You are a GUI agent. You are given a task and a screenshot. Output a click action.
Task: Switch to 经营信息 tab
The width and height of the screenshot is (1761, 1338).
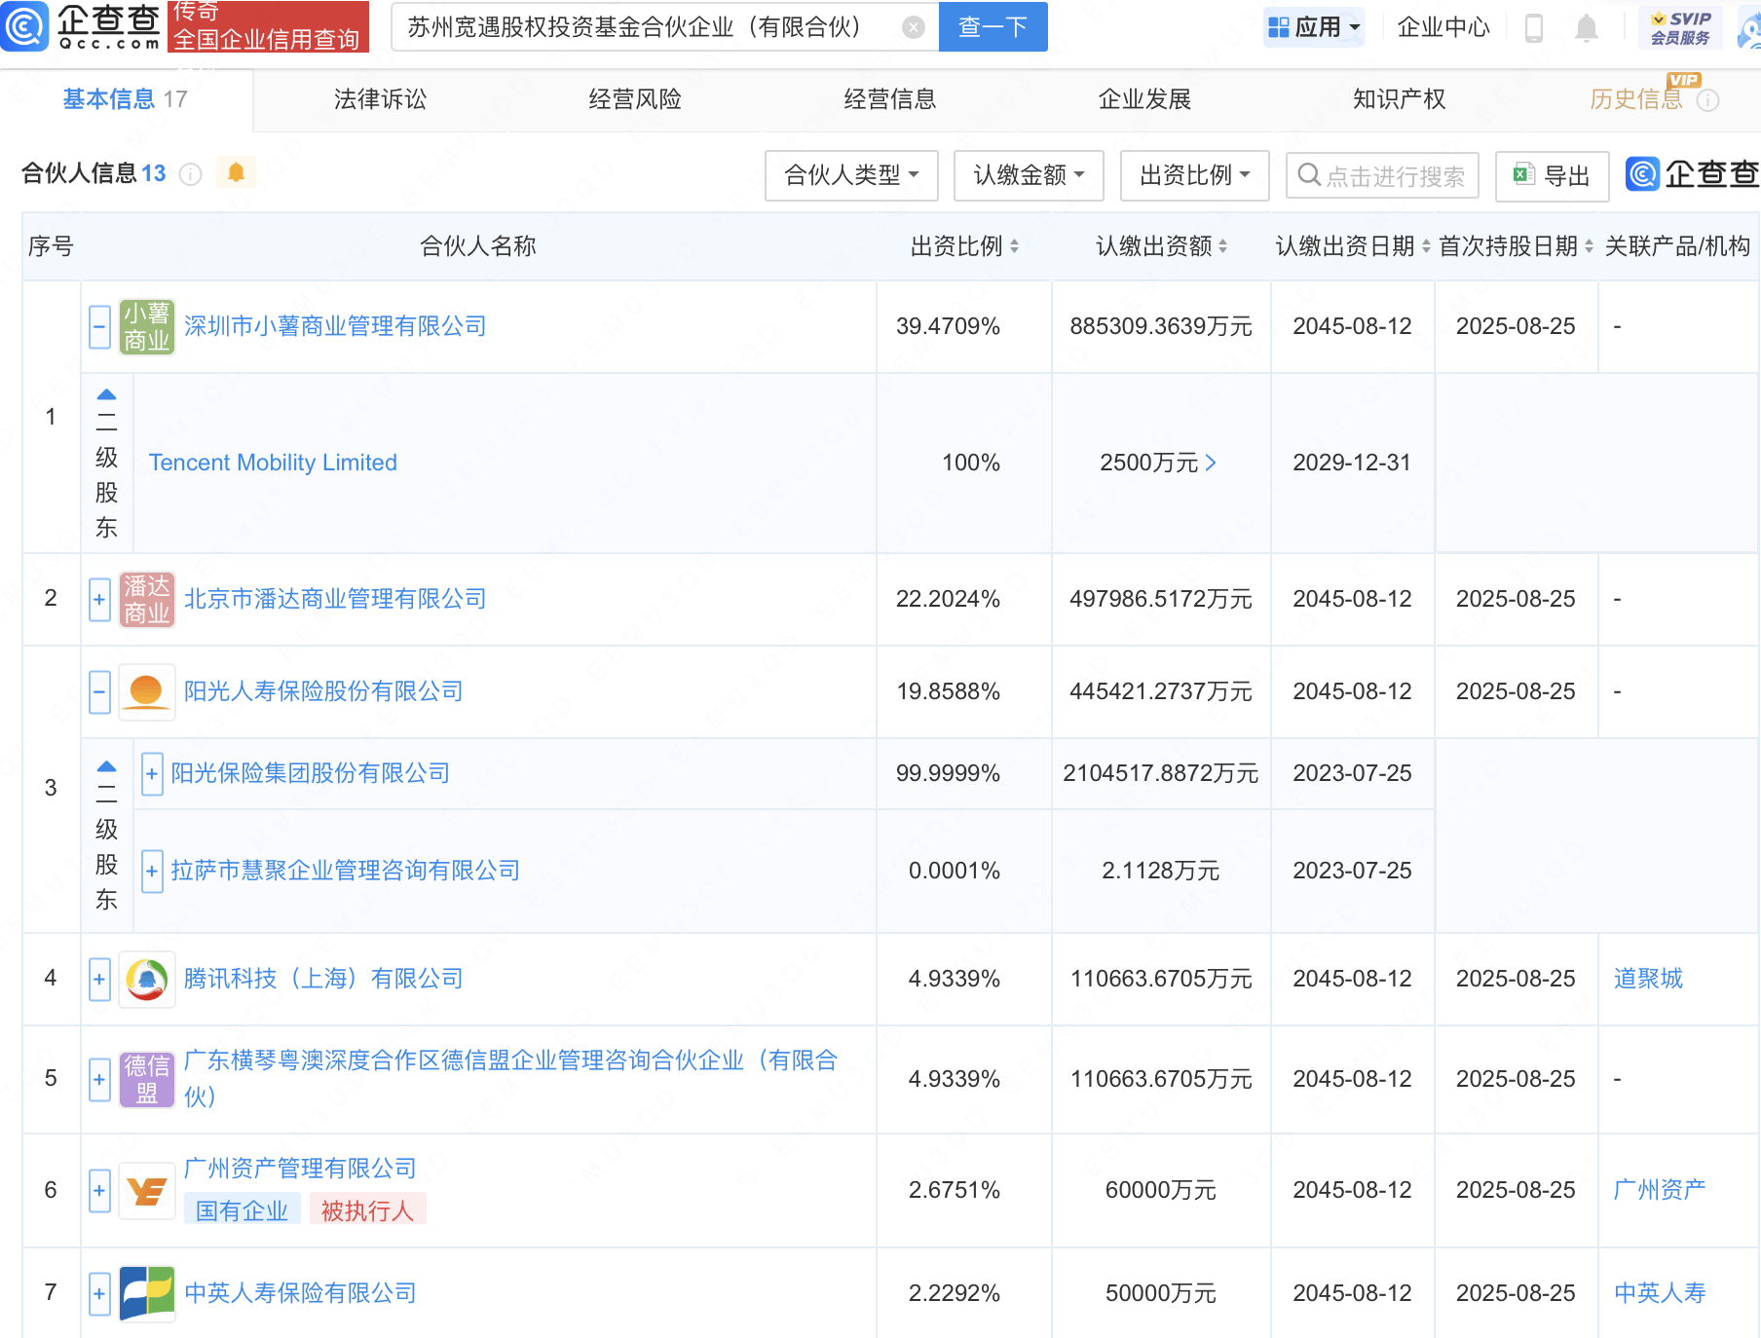[x=890, y=99]
